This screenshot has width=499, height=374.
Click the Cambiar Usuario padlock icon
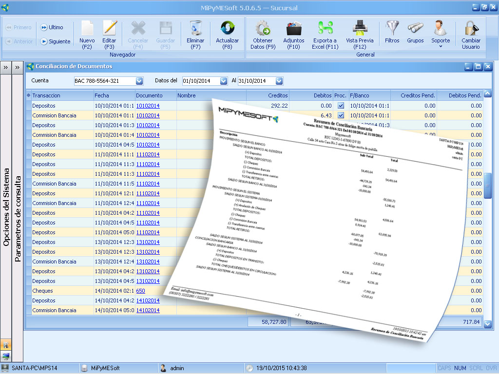[471, 28]
